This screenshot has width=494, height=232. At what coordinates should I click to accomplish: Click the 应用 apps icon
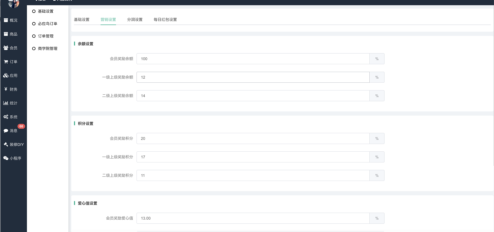pyautogui.click(x=6, y=76)
